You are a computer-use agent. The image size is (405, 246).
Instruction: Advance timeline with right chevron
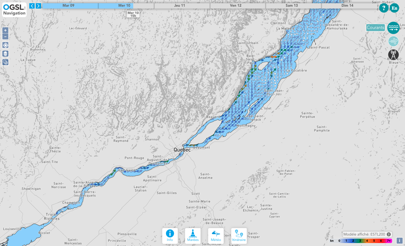(x=38, y=6)
